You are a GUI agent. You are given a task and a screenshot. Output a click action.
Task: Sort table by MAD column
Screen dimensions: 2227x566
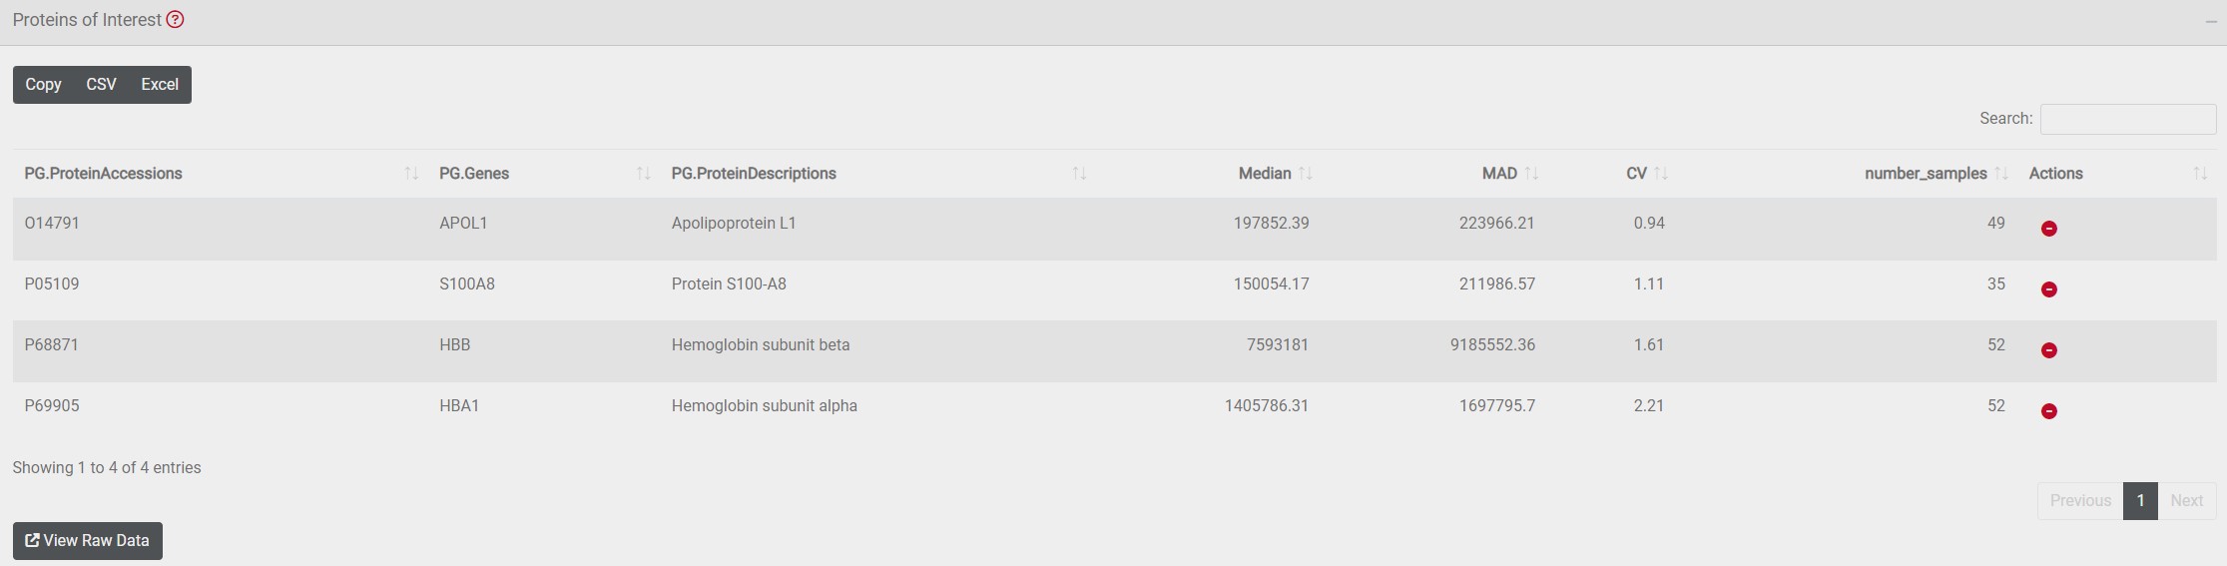point(1499,174)
